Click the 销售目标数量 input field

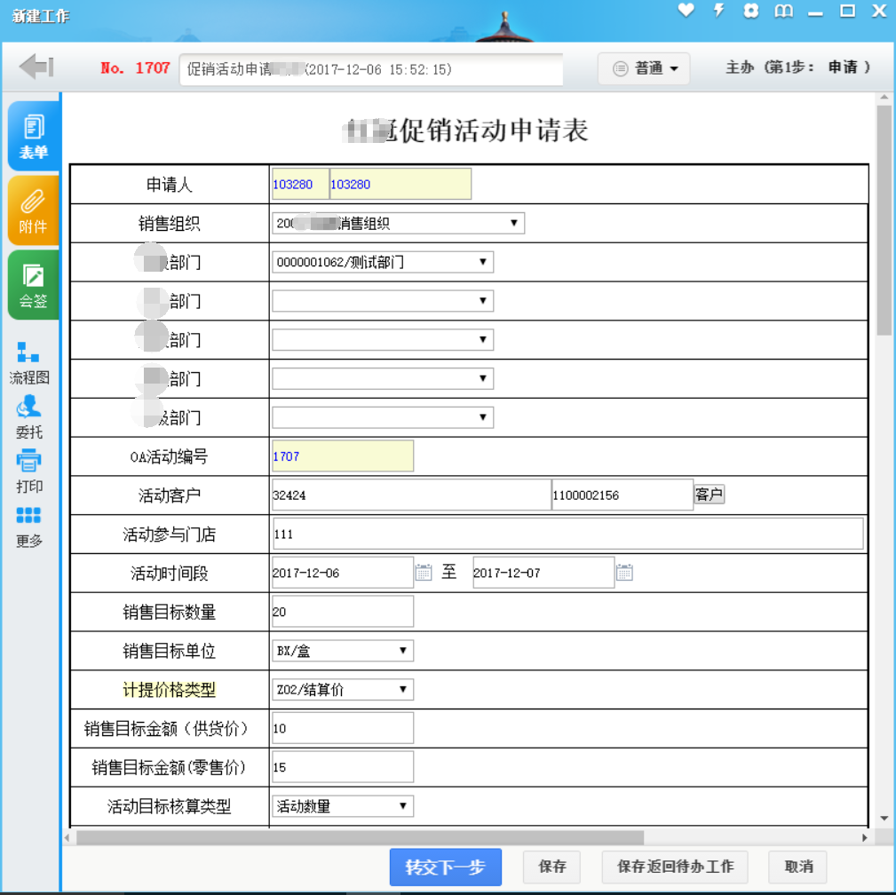(x=343, y=612)
